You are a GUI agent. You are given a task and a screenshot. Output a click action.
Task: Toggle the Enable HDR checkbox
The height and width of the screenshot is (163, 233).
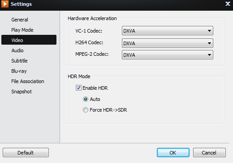(x=78, y=88)
